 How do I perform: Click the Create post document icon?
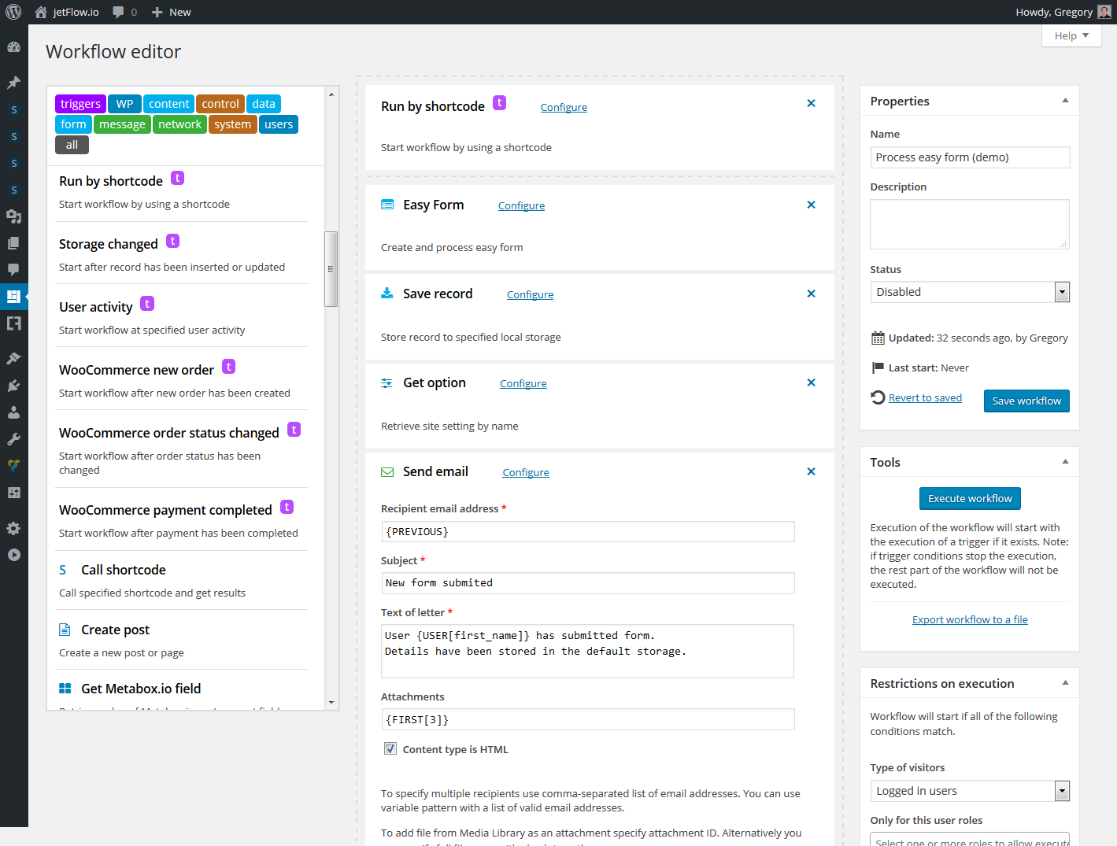(x=65, y=630)
